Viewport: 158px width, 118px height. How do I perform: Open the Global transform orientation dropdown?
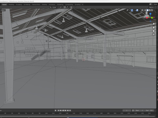coord(54,7)
